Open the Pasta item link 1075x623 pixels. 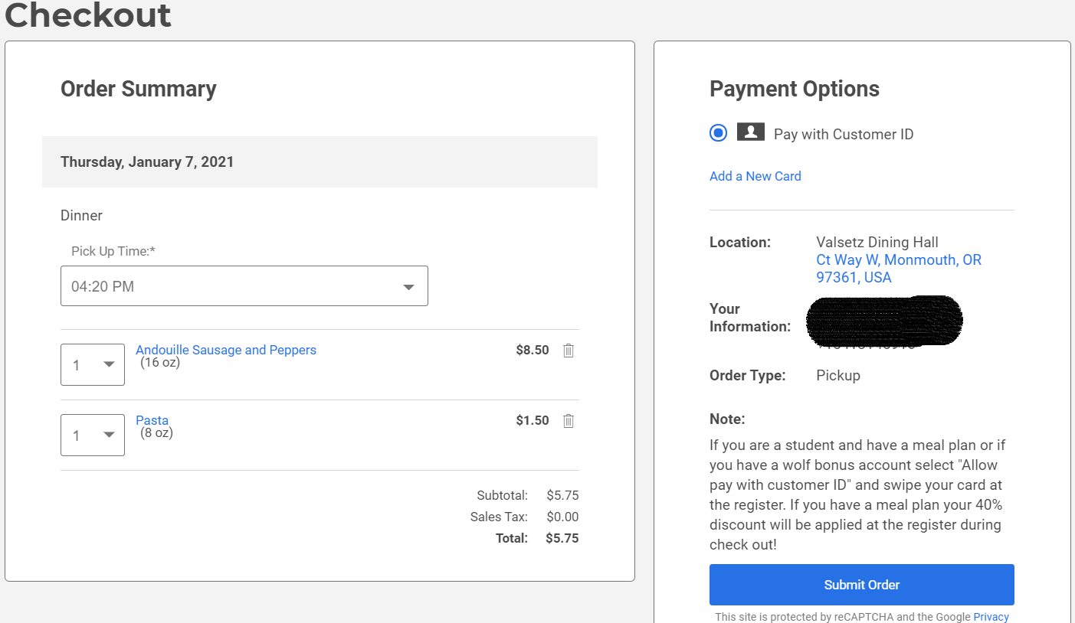pyautogui.click(x=152, y=420)
